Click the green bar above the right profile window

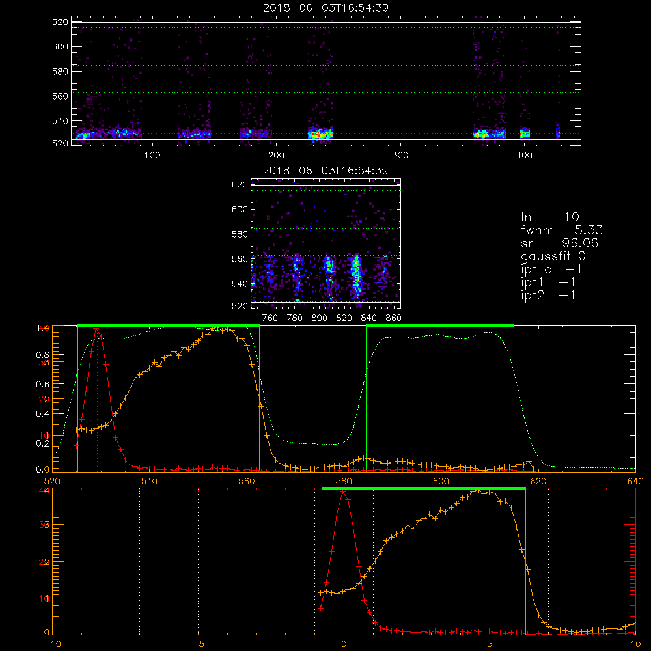click(x=440, y=326)
